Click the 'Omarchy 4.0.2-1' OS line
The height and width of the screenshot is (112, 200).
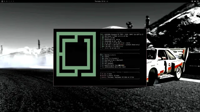pyautogui.click(x=110, y=55)
